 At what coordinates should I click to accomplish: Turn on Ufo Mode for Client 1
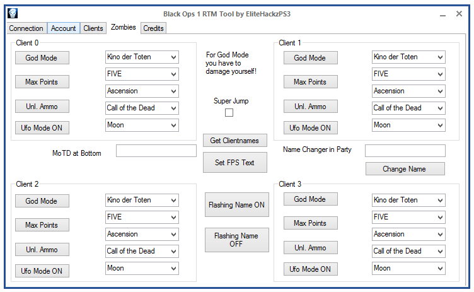click(x=311, y=127)
